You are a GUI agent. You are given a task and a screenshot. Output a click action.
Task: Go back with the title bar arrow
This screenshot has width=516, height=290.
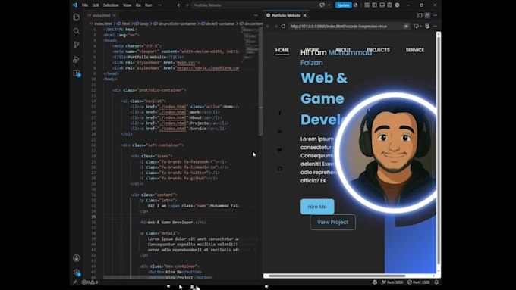click(x=179, y=5)
